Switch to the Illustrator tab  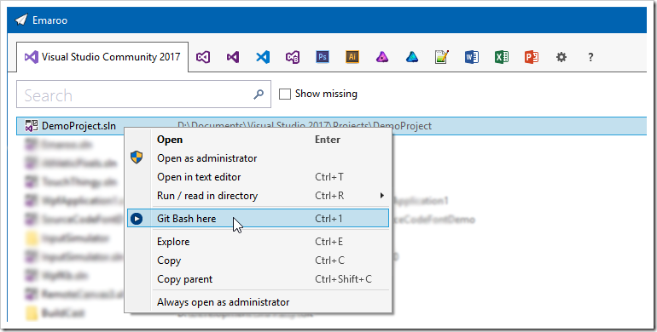click(x=352, y=57)
